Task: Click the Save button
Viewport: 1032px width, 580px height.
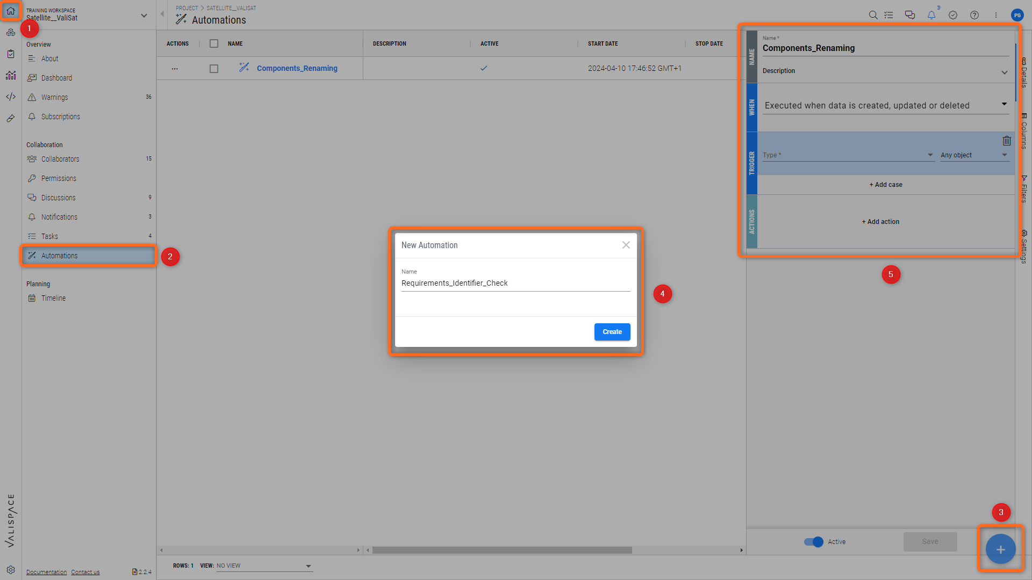Action: pos(930,541)
